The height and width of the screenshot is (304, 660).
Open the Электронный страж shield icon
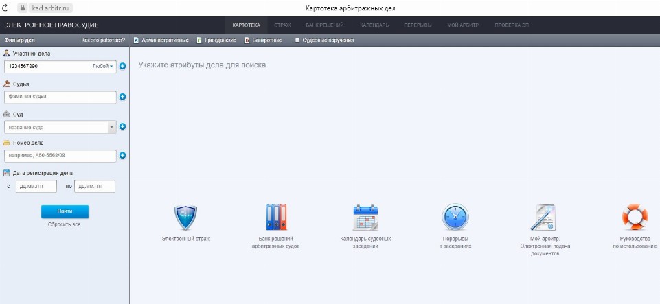point(185,218)
